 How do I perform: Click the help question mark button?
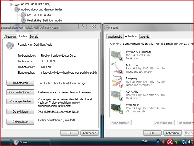[x=83, y=26]
